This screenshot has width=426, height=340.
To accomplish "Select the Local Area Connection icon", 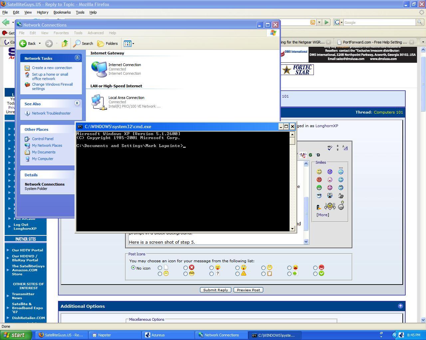I will (99, 102).
